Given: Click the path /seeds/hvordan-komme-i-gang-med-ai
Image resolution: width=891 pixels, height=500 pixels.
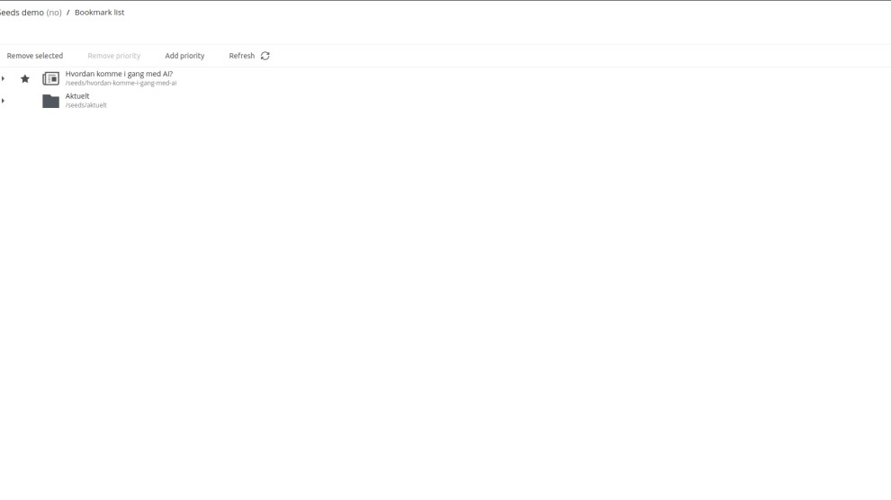Looking at the screenshot, I should click(121, 83).
